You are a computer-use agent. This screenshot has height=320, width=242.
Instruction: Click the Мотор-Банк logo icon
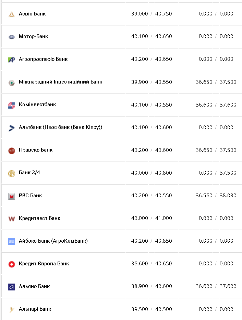[x=12, y=37]
